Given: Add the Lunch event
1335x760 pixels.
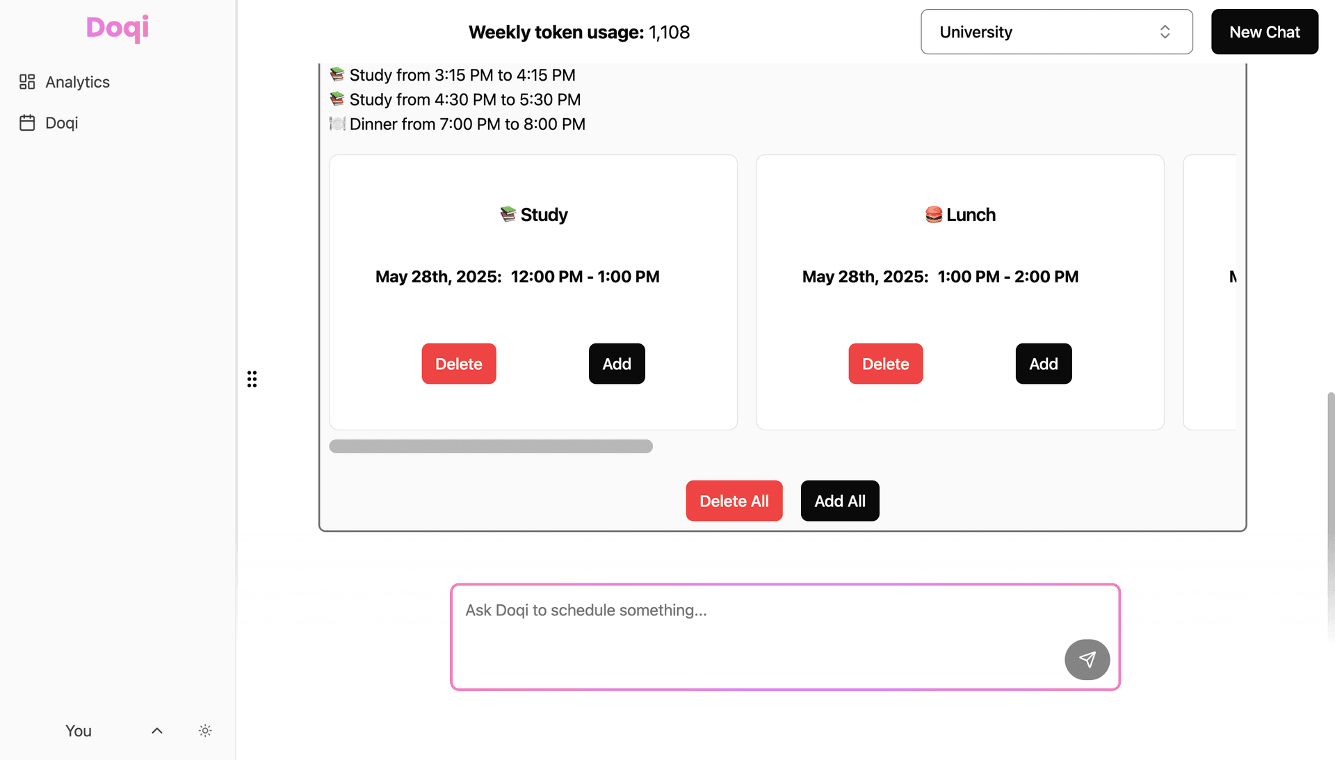Looking at the screenshot, I should [x=1043, y=364].
